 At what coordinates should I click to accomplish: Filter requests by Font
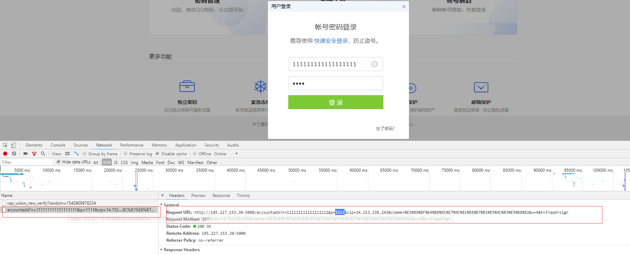click(x=161, y=163)
